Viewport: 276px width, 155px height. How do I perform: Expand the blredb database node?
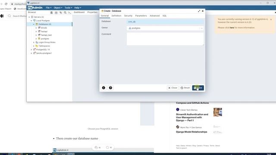pyautogui.click(x=36, y=28)
